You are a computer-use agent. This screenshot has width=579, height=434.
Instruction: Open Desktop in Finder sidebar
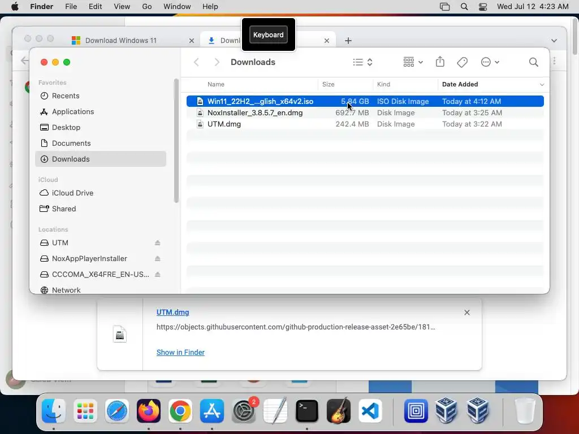pyautogui.click(x=101, y=127)
